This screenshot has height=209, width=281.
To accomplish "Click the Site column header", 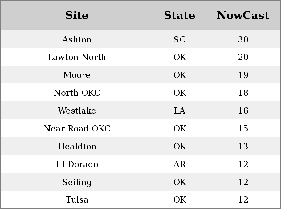I will tap(77, 15).
